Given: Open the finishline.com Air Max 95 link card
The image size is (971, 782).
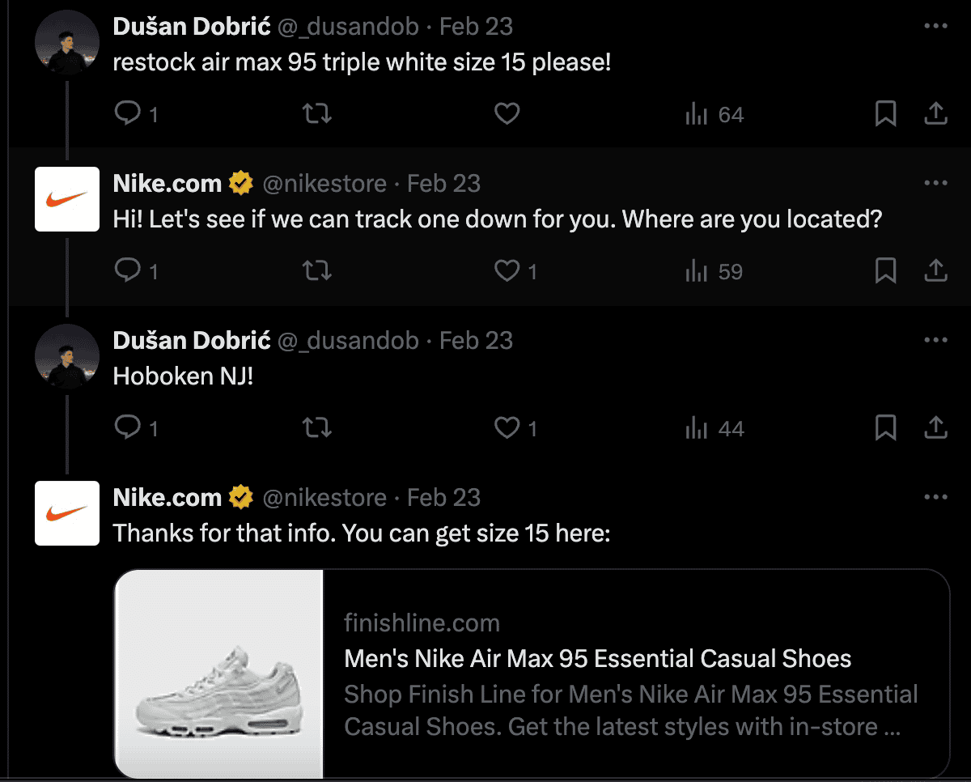Looking at the screenshot, I should [532, 674].
